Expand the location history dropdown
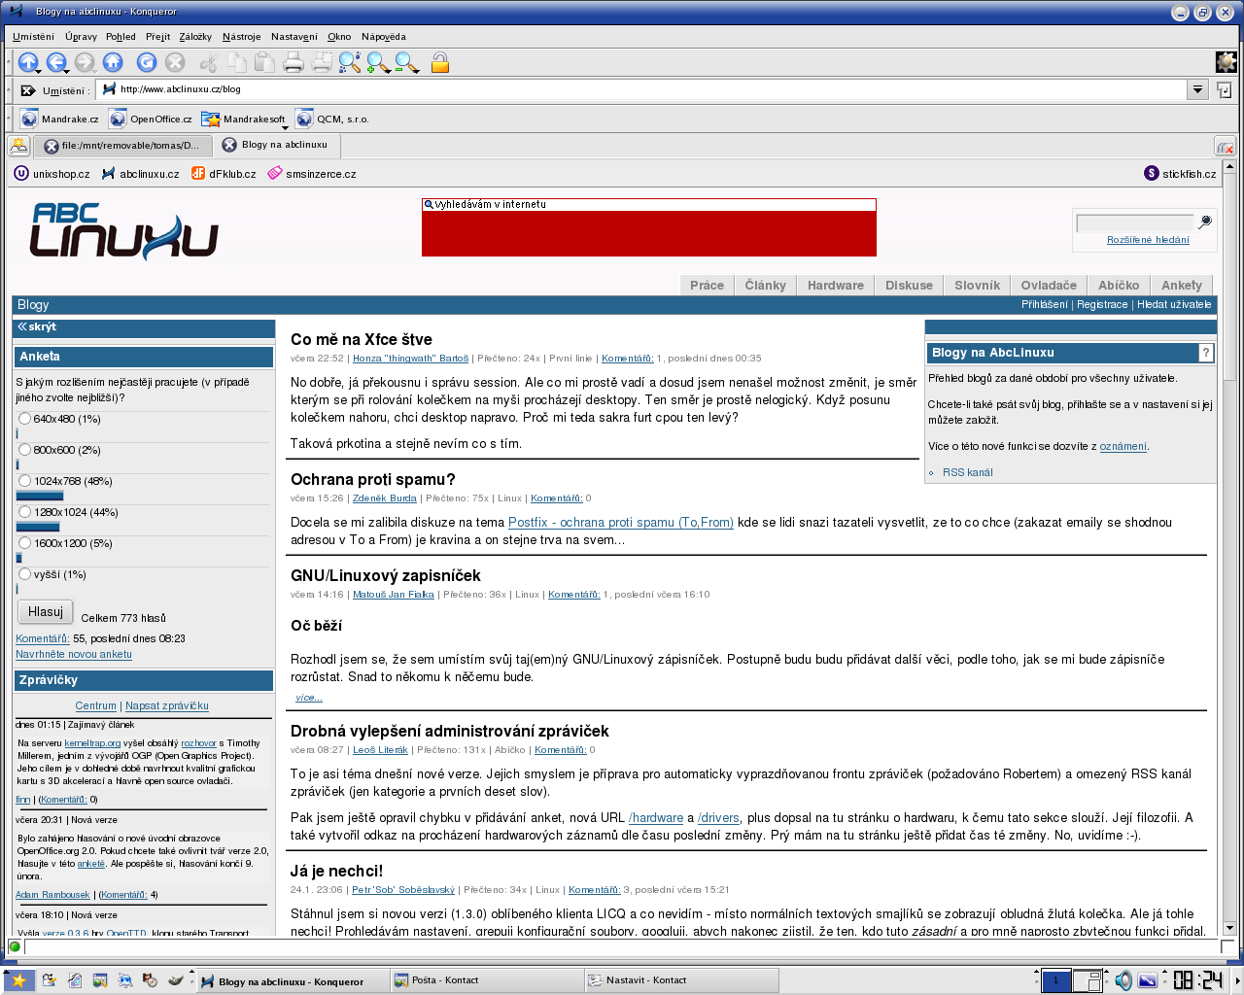 [1197, 90]
